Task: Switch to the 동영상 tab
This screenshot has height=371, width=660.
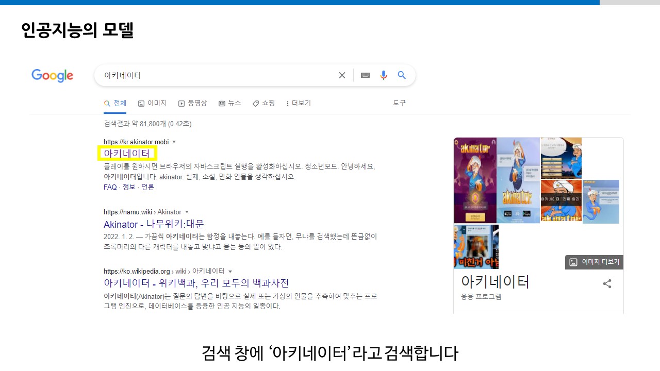Action: [x=192, y=103]
